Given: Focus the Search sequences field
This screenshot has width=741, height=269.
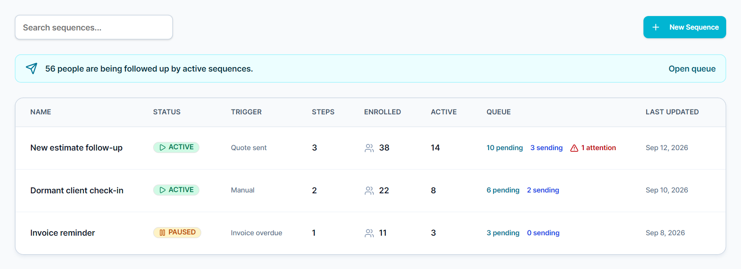Looking at the screenshot, I should click(x=94, y=27).
